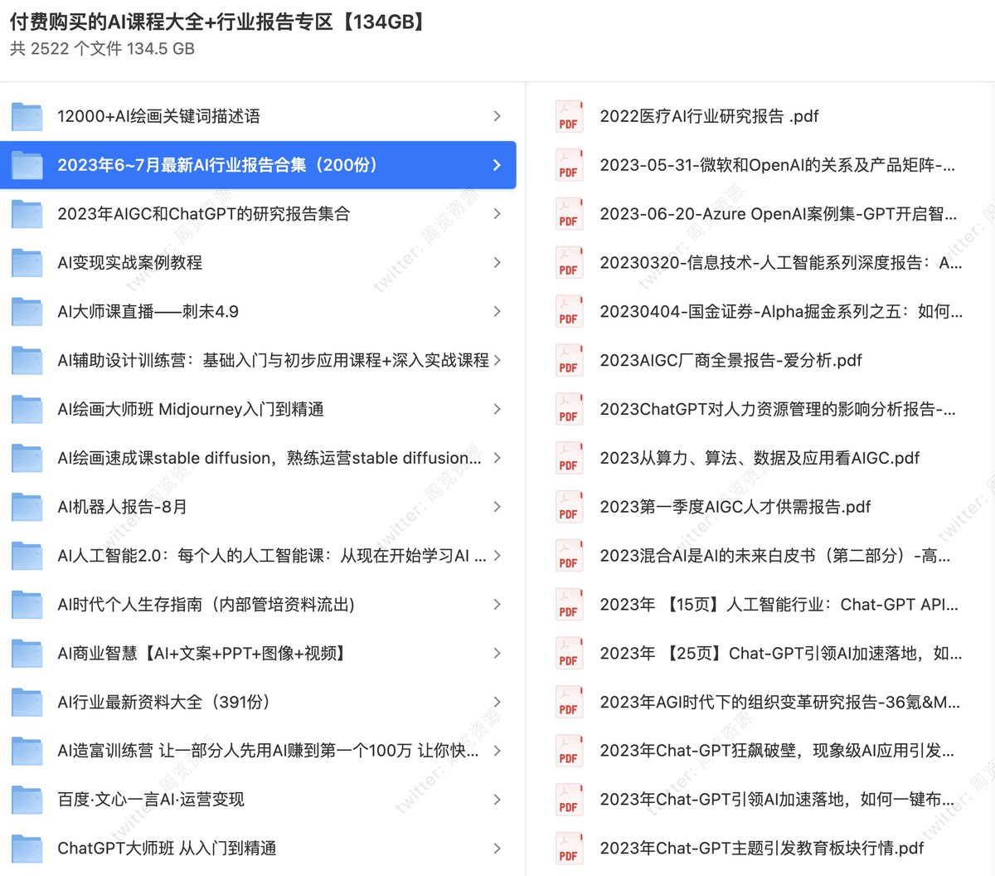The image size is (995, 876).
Task: Open file 2023第一季度AIGC人才供需报告.pdf
Action: [x=761, y=507]
